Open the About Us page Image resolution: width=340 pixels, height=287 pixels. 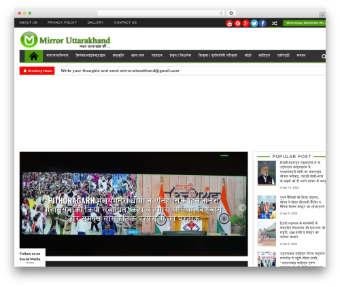[x=29, y=22]
